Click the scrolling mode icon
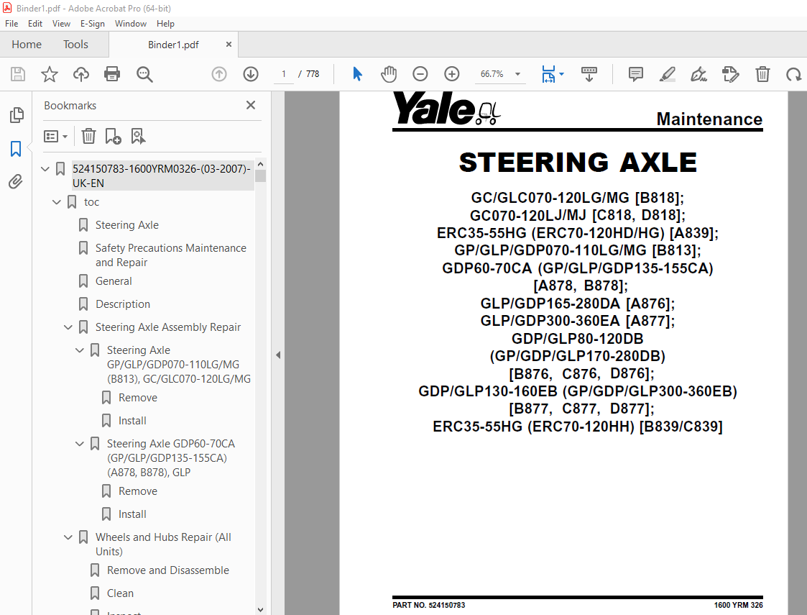 coord(589,74)
